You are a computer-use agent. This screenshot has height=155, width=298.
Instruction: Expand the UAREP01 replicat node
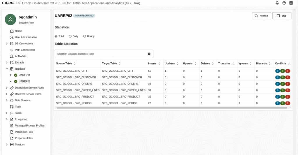click(x=11, y=75)
